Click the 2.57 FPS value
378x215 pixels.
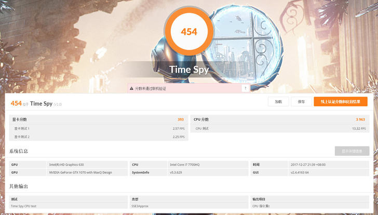[179, 128]
